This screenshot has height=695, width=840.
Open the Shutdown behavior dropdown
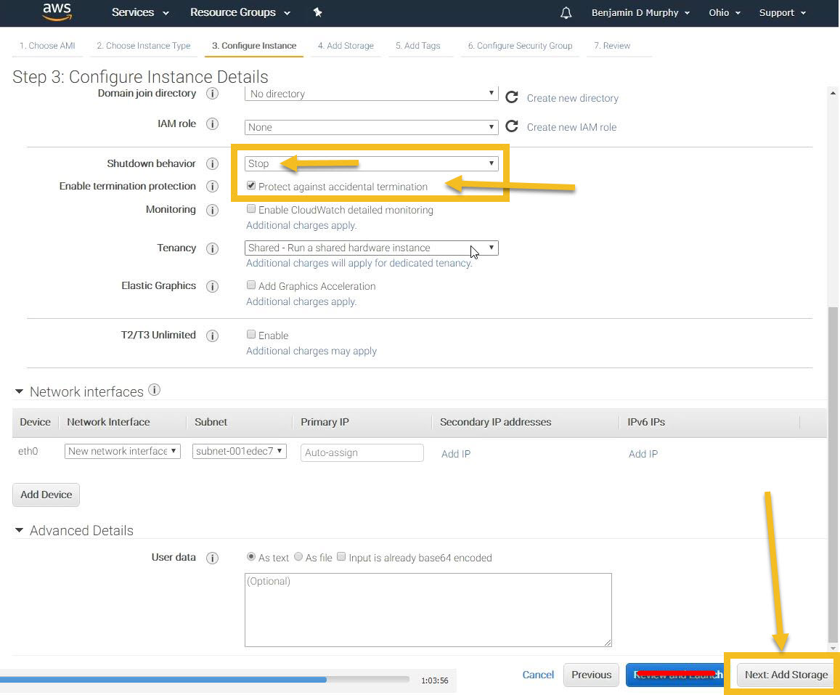point(371,163)
